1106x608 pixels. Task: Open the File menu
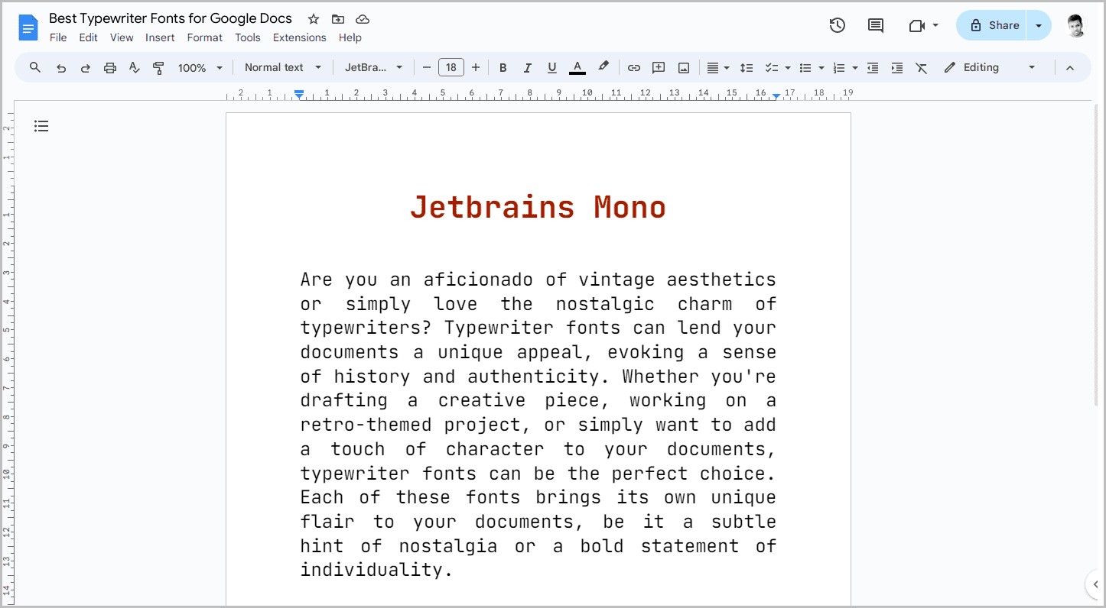(58, 37)
